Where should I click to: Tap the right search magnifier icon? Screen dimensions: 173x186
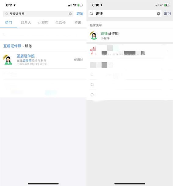(x=91, y=13)
